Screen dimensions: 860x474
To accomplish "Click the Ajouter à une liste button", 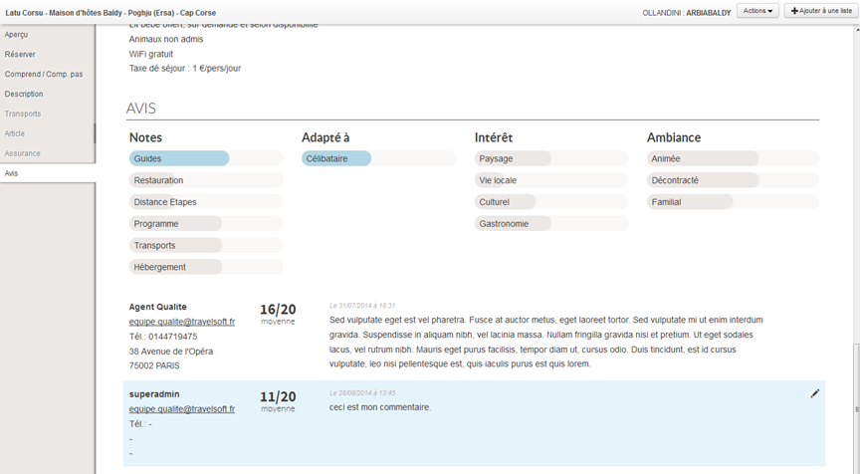I will [x=821, y=11].
